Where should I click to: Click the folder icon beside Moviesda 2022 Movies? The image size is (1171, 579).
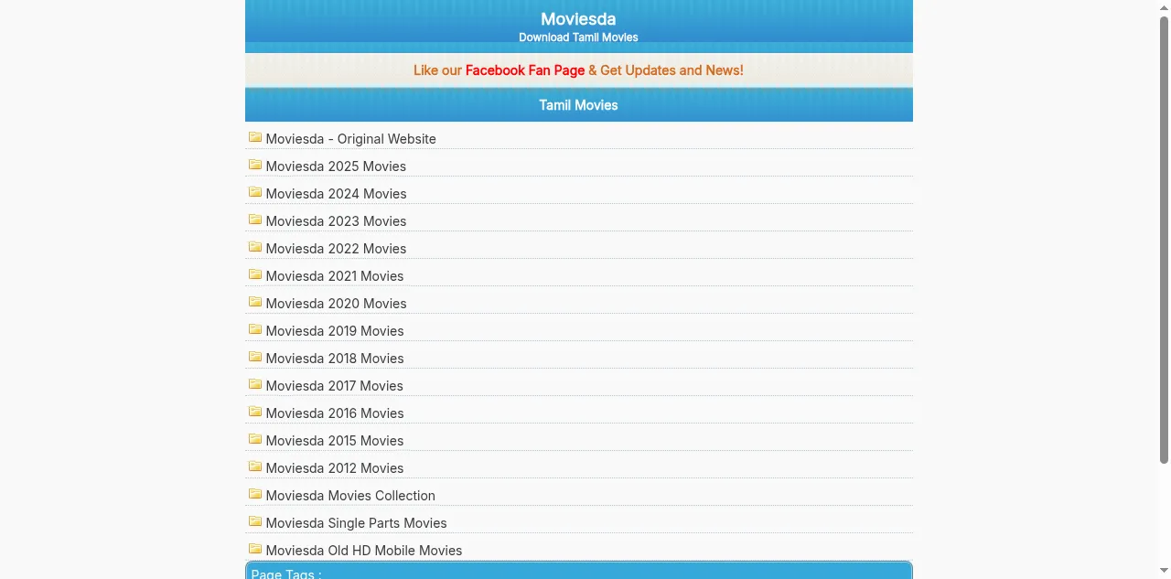point(255,247)
